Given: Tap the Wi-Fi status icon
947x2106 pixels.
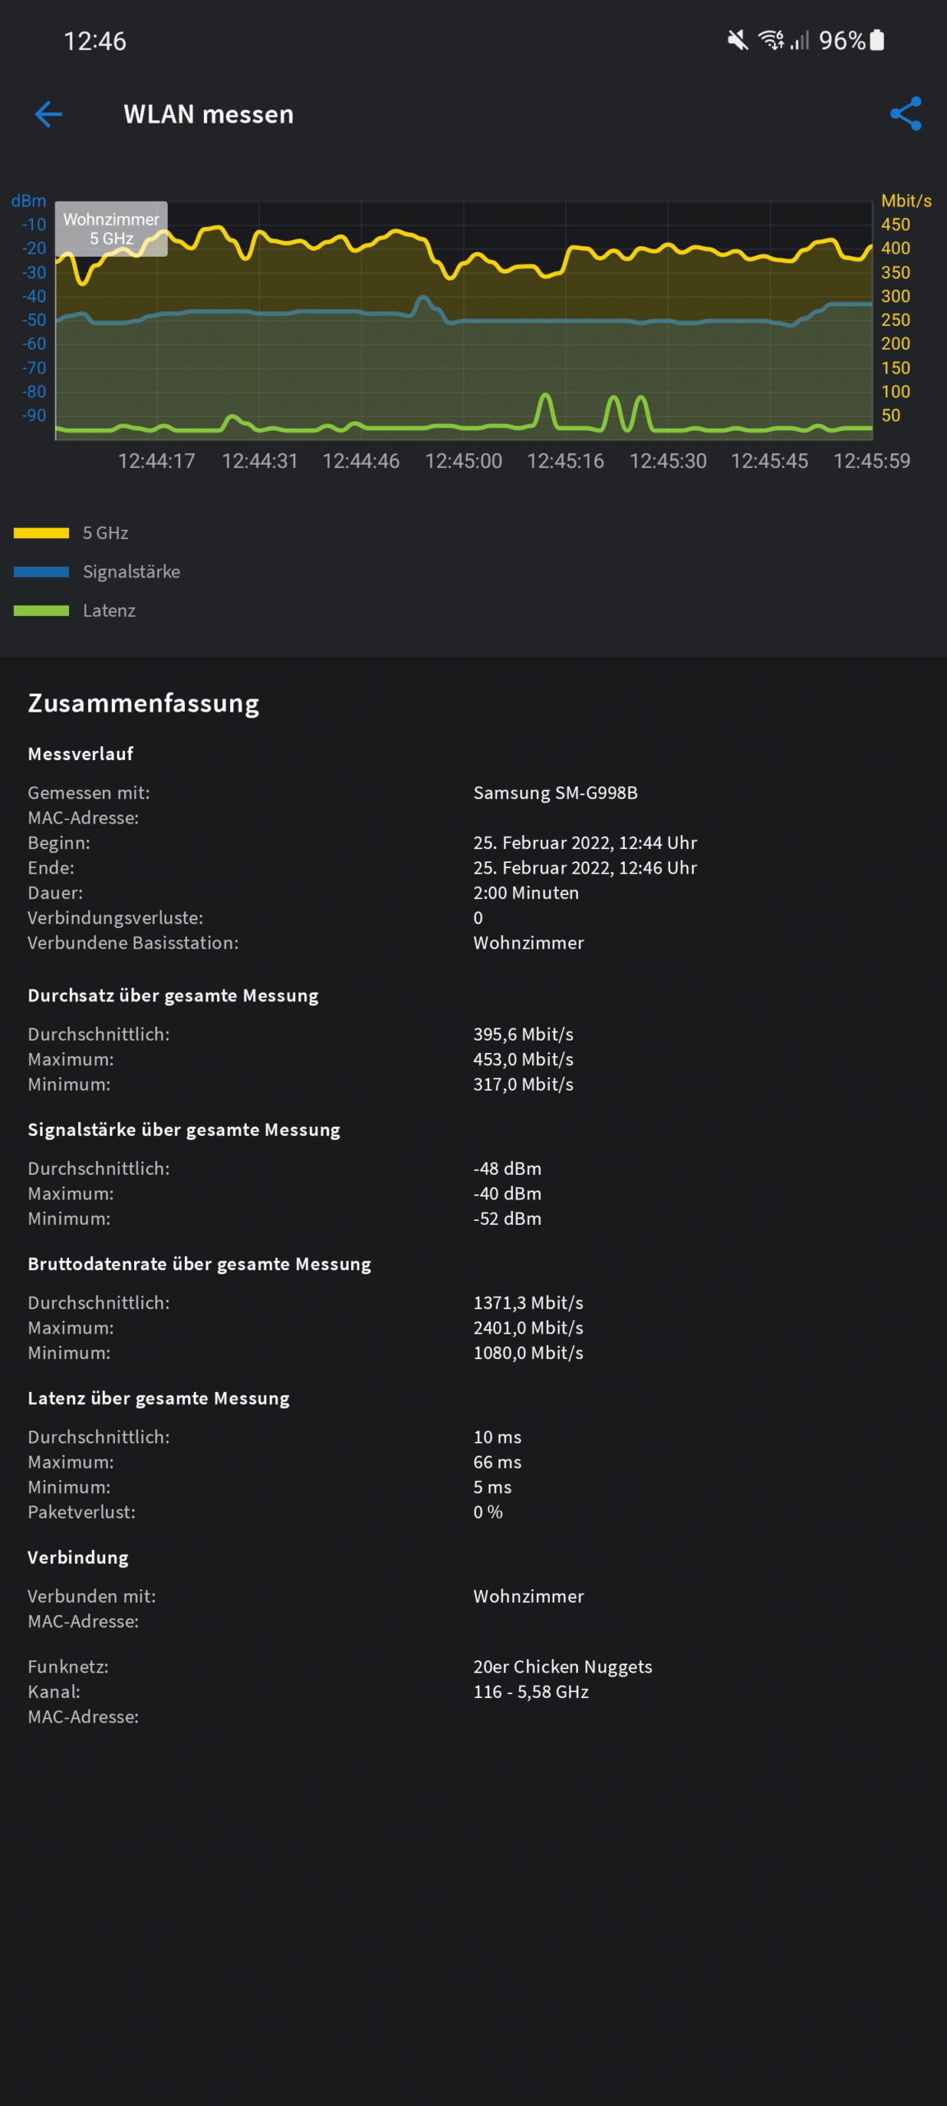Looking at the screenshot, I should [771, 39].
